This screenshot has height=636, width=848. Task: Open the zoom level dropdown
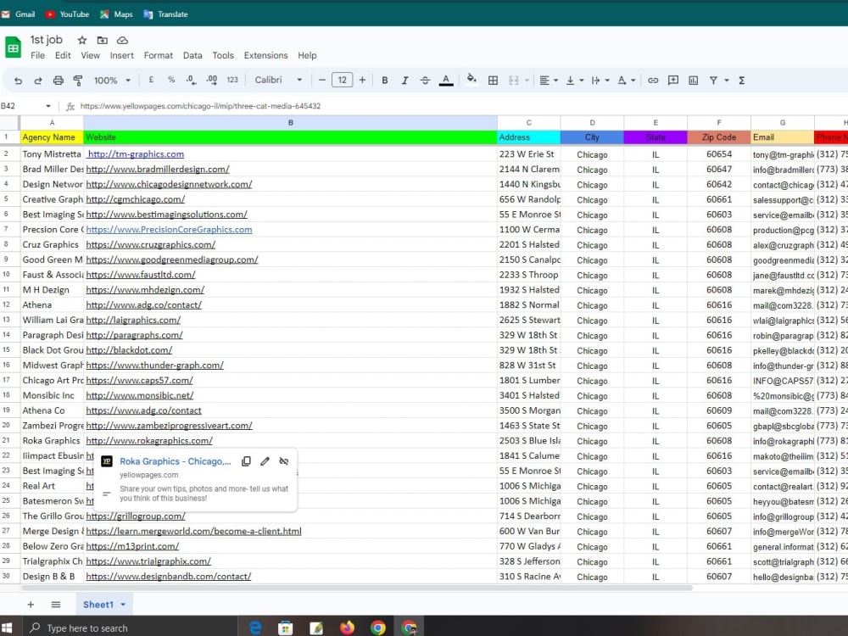(x=109, y=80)
